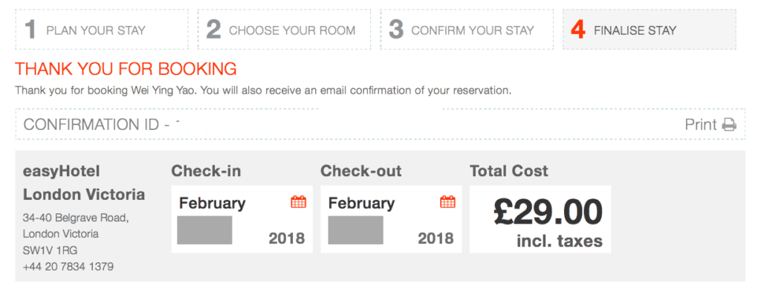
Task: Click the Thank You For Booking heading
Action: (126, 69)
